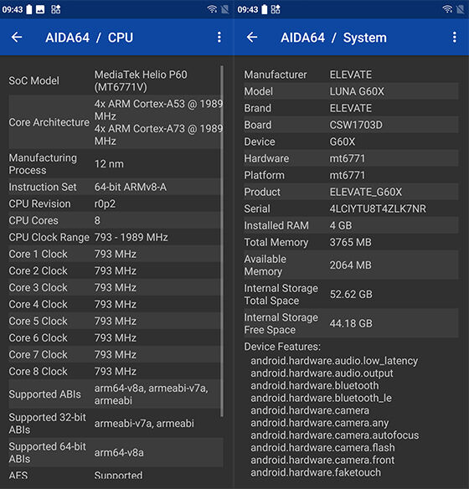Screen dimensions: 469x489
Task: Select the Model LUNA G60X row
Action: (351, 91)
